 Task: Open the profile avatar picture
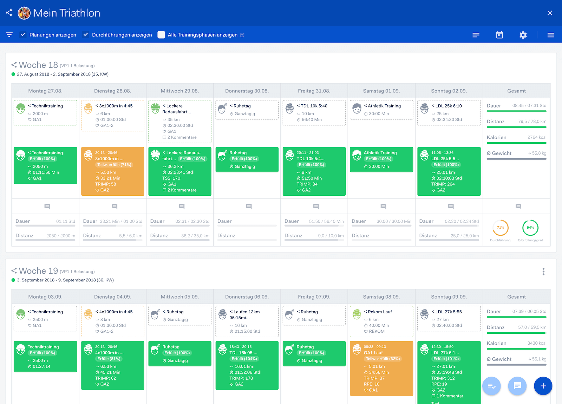click(x=24, y=13)
